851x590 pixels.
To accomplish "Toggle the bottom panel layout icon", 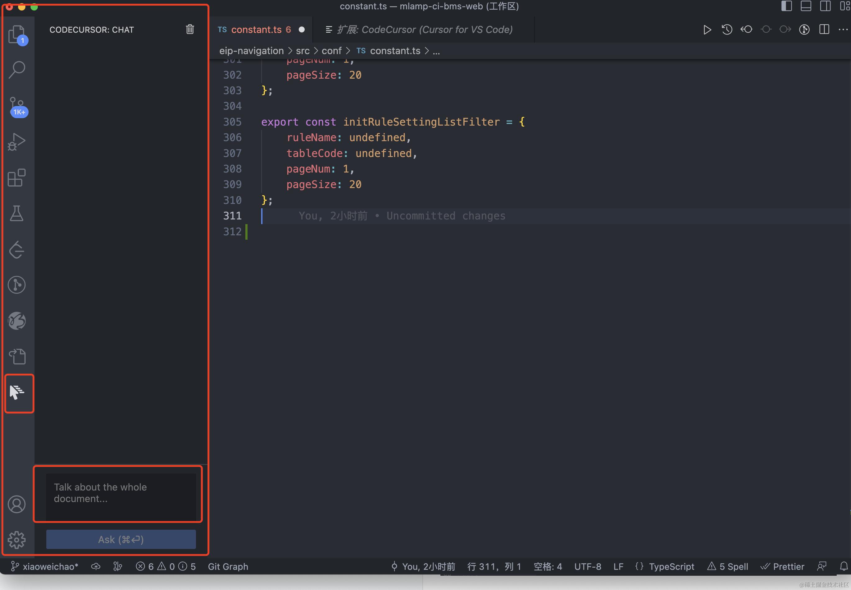I will (806, 6).
